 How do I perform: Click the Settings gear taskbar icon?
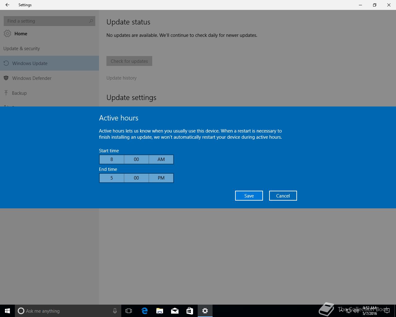205,311
